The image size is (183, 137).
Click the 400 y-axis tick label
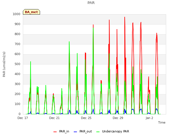tap(17, 74)
